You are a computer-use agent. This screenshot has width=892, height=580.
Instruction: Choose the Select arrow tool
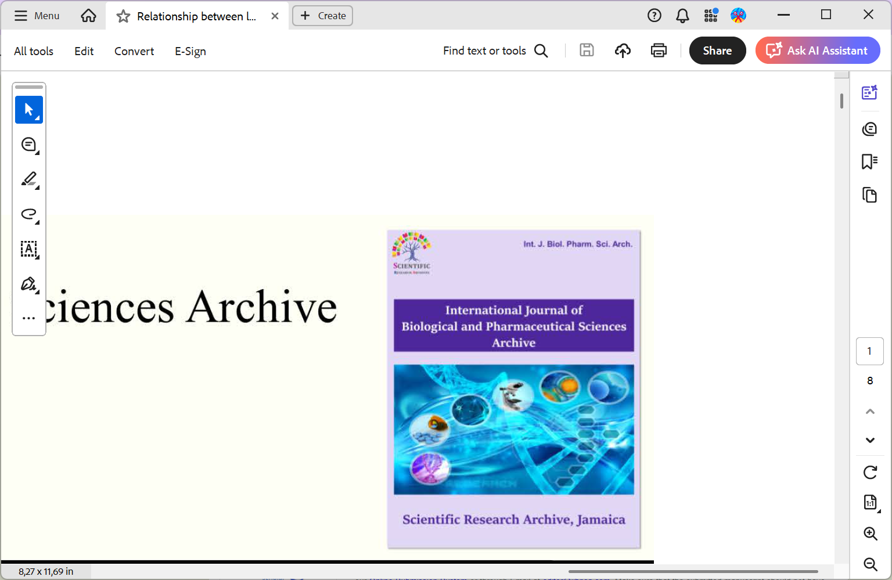tap(29, 110)
